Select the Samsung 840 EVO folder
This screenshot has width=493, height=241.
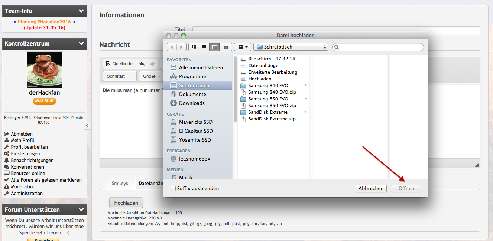click(268, 86)
